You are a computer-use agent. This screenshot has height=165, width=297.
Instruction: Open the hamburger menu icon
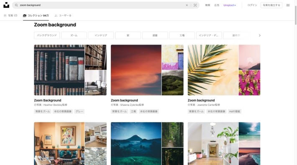click(288, 5)
